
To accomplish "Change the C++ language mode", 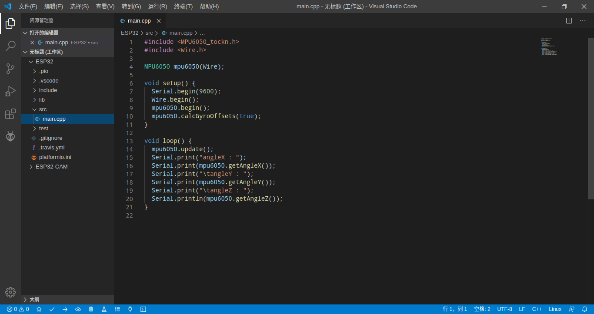I will 537,309.
